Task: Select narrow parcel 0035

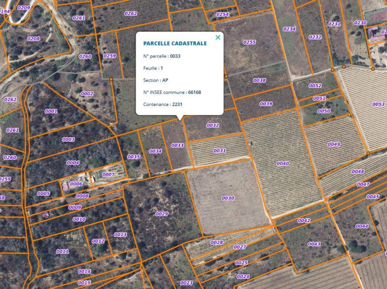Action: click(134, 157)
